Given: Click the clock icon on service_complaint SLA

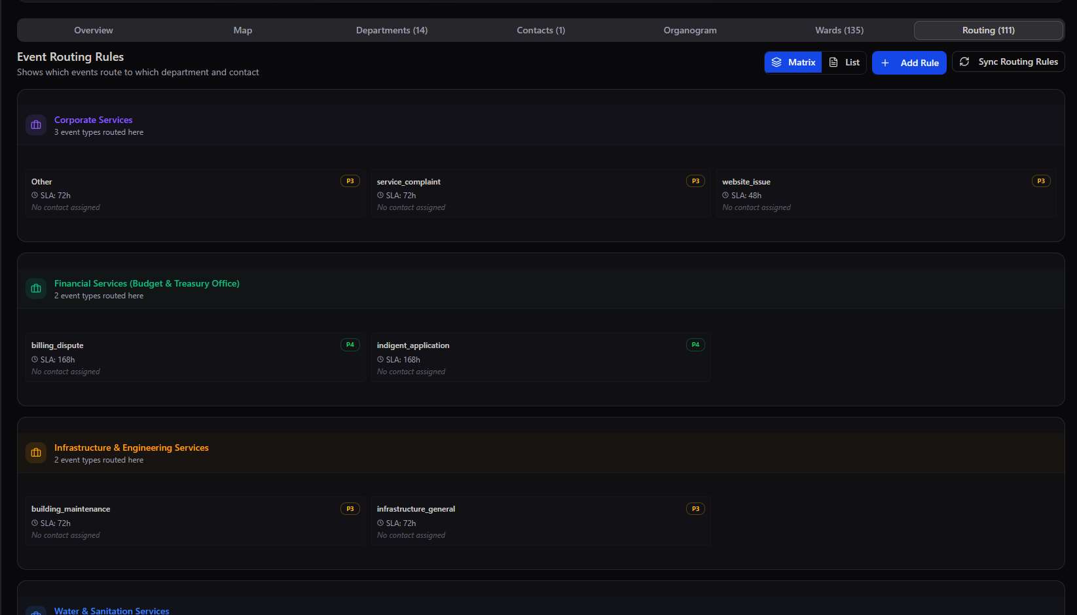Looking at the screenshot, I should point(380,195).
